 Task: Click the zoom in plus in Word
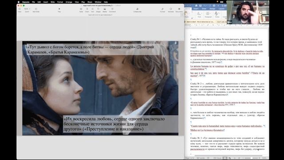pyautogui.click(x=259, y=158)
